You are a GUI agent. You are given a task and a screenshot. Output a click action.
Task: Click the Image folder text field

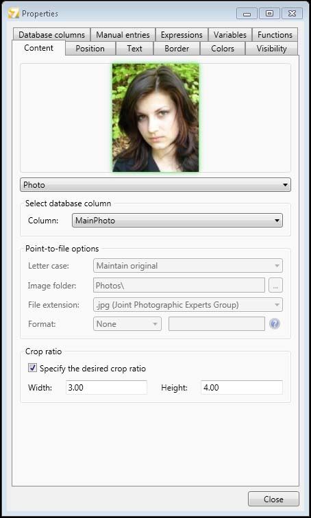click(x=179, y=286)
